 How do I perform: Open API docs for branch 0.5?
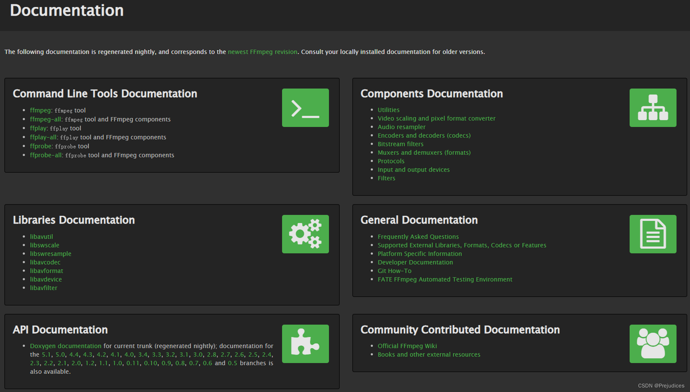pos(233,363)
